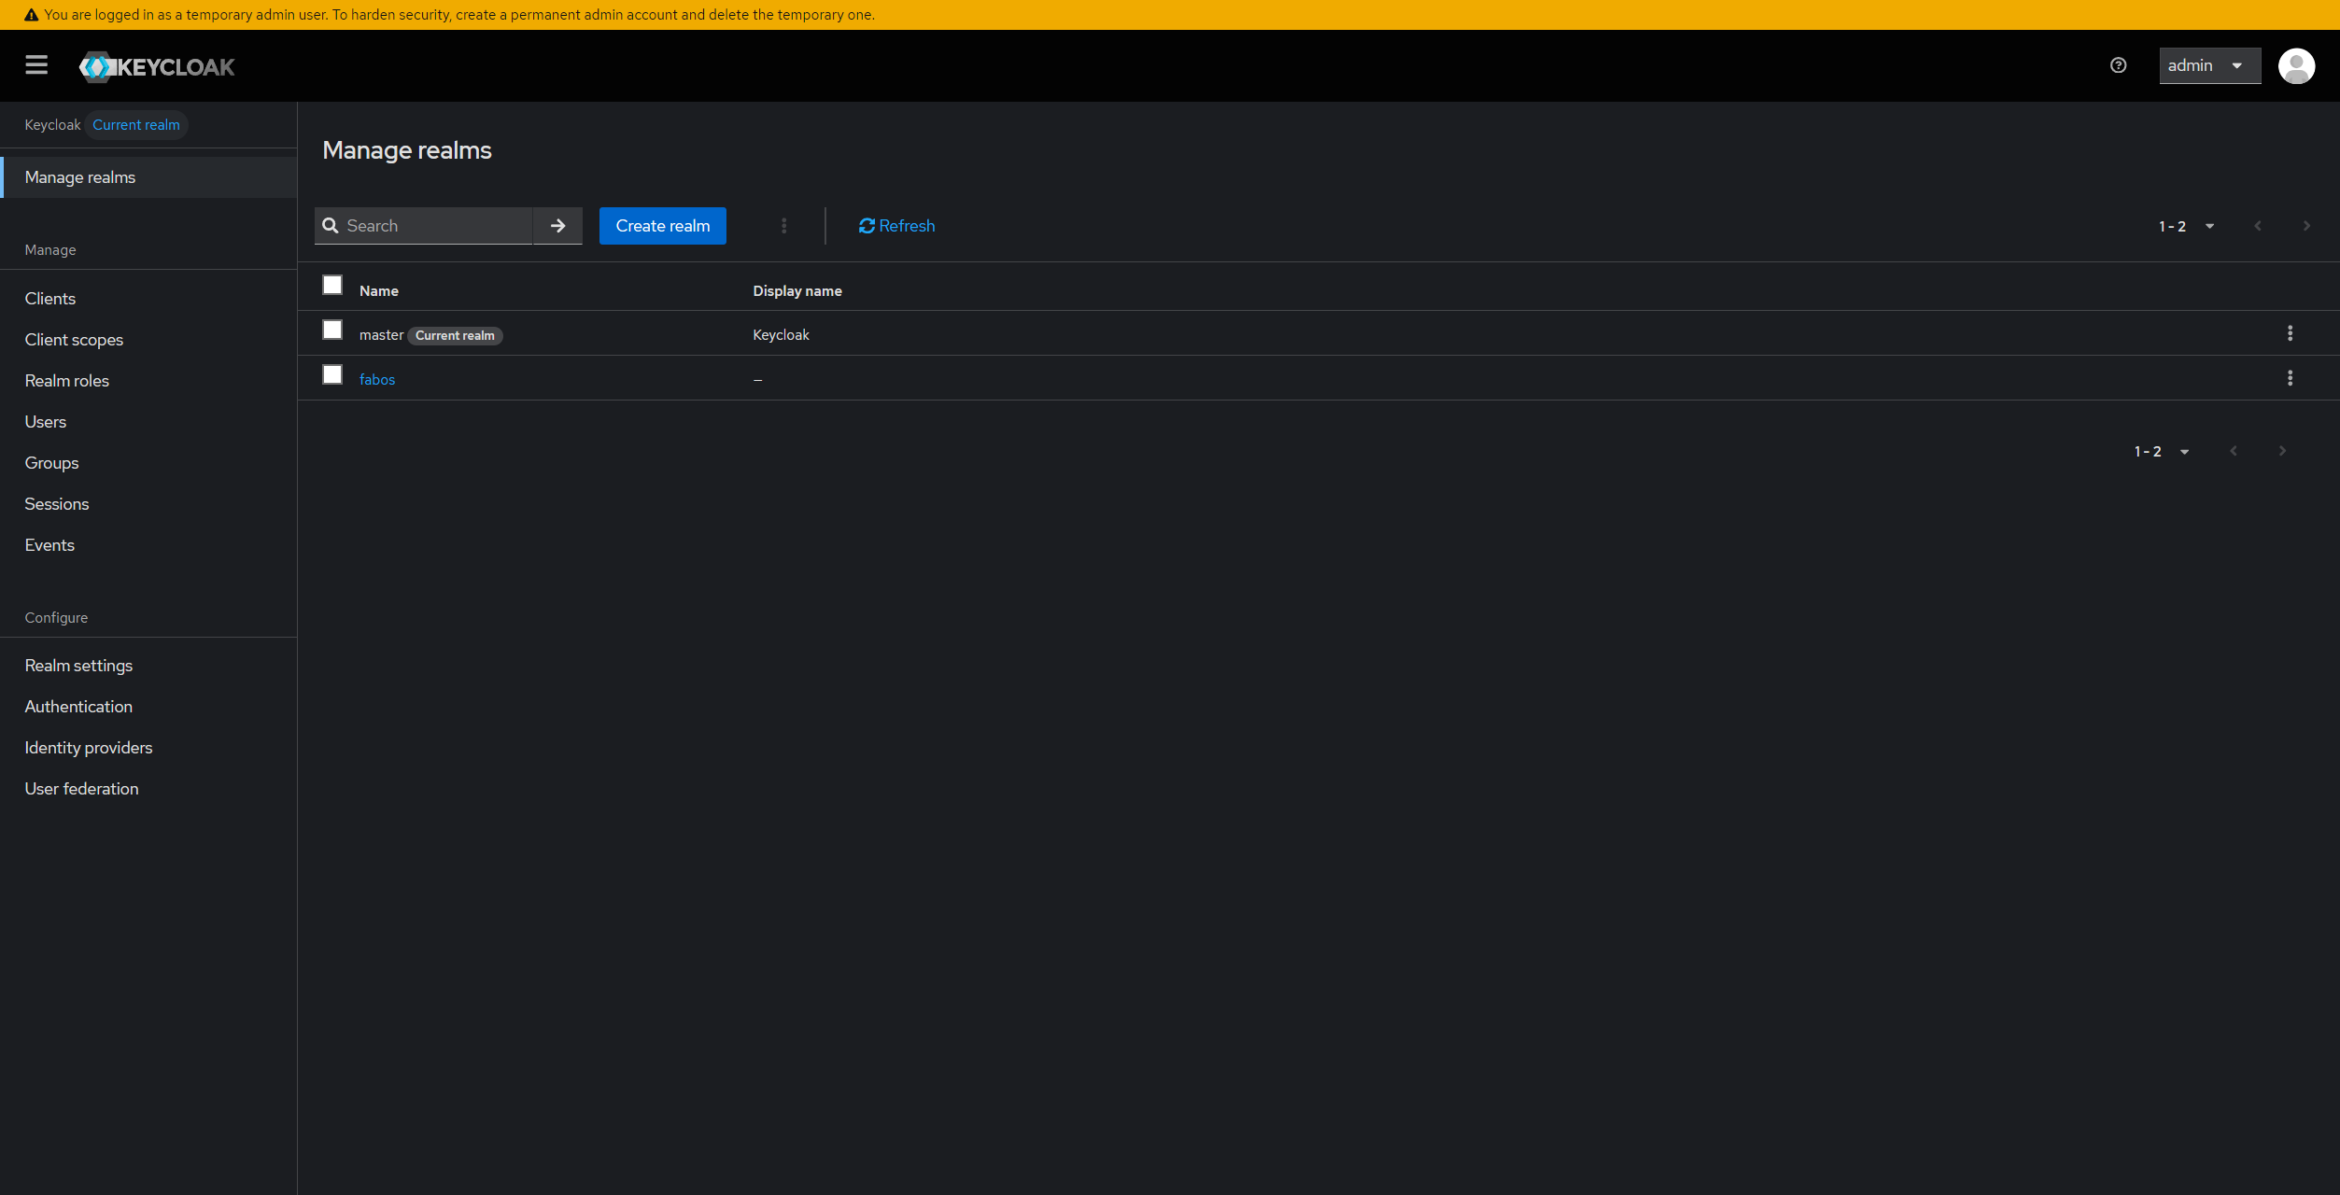Screen dimensions: 2340x1195
Task: Open the help icon in the header
Action: pos(2118,65)
